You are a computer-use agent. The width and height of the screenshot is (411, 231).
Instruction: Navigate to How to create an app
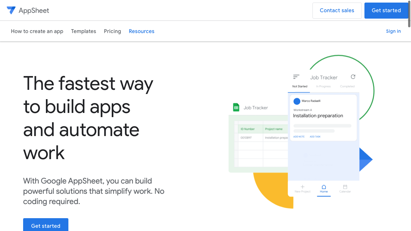coord(37,31)
